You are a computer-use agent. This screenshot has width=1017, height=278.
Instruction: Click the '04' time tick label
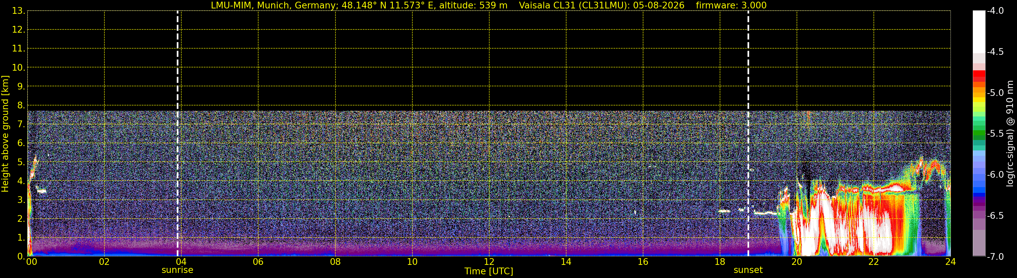pyautogui.click(x=181, y=262)
